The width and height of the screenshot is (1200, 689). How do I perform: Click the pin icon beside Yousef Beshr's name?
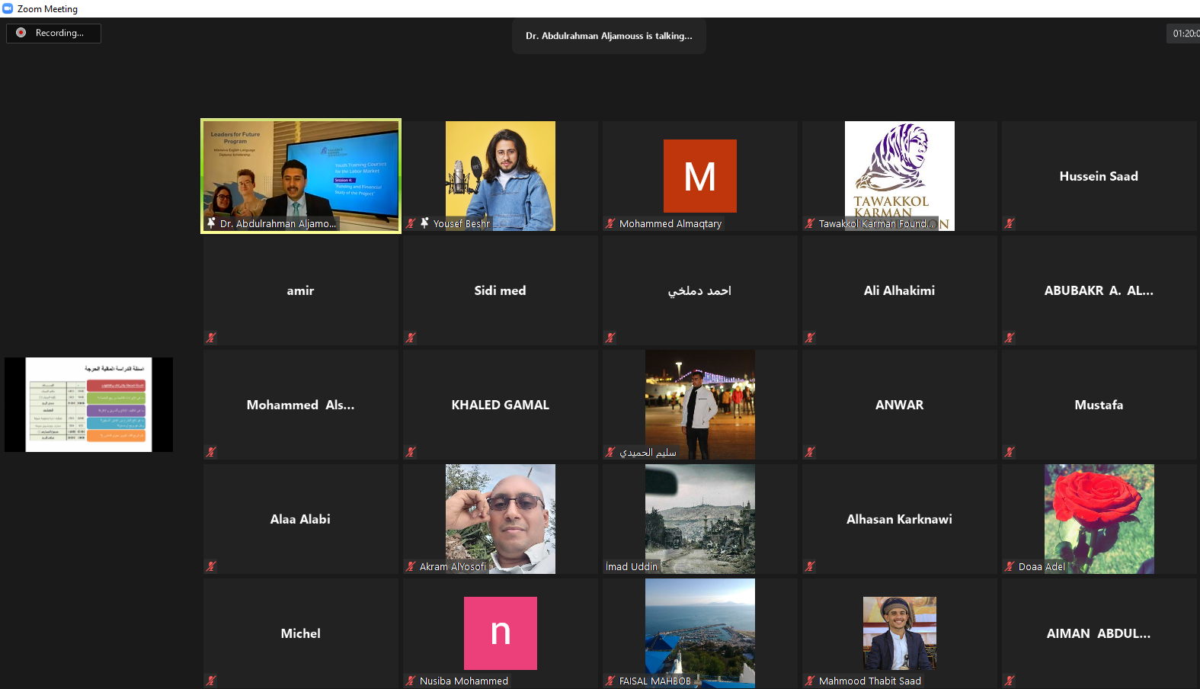[x=424, y=223]
